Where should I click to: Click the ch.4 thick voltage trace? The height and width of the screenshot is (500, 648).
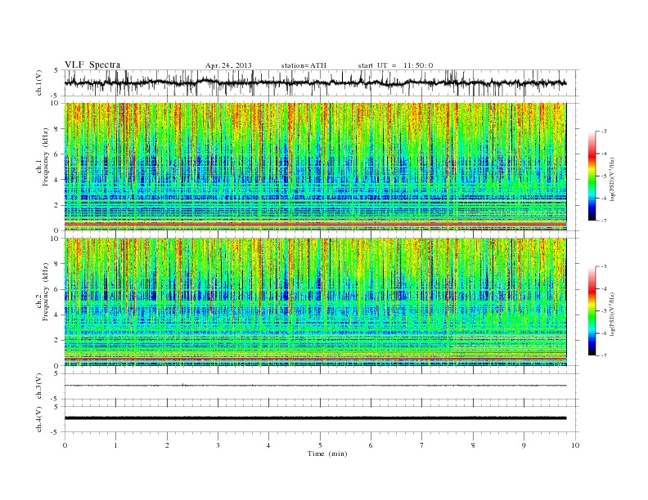[x=315, y=418]
